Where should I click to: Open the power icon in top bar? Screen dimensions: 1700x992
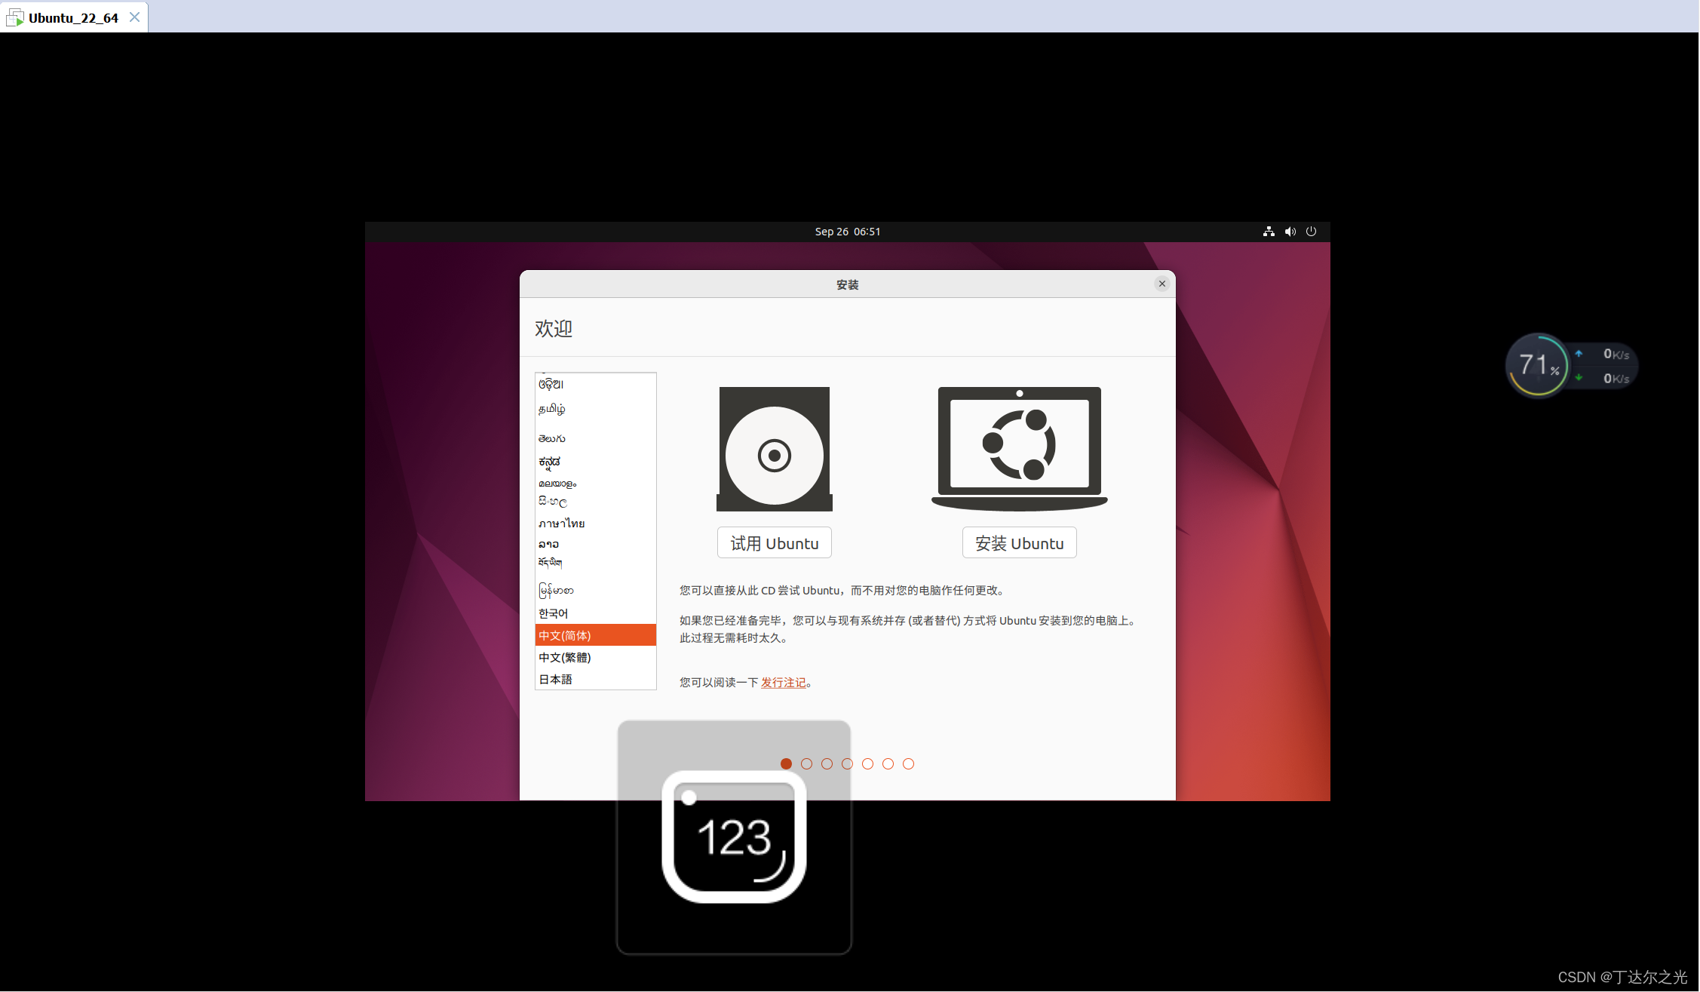point(1311,232)
